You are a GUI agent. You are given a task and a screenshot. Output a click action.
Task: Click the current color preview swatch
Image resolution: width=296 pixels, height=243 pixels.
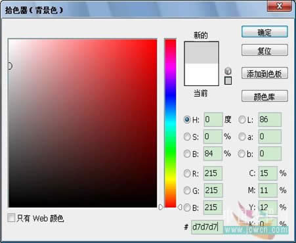click(x=201, y=74)
